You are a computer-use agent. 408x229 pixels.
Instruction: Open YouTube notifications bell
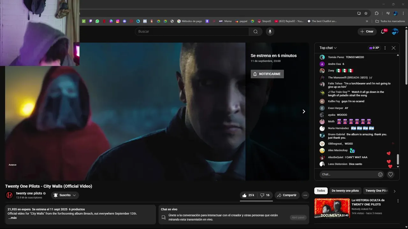[383, 31]
